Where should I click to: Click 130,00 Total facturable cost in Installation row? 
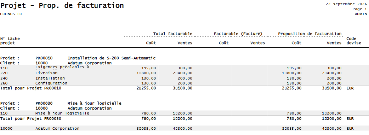(148, 78)
